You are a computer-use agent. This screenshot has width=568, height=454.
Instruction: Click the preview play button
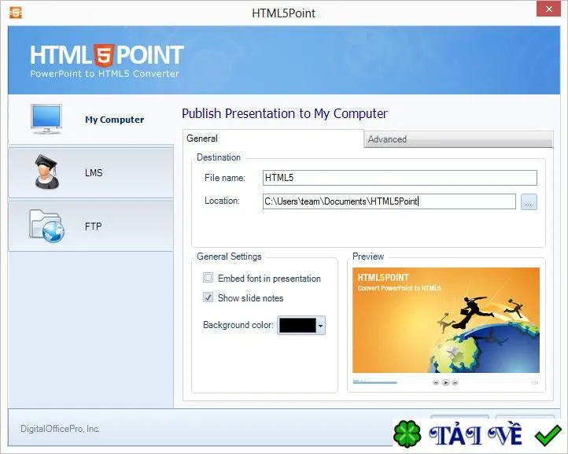pos(445,382)
